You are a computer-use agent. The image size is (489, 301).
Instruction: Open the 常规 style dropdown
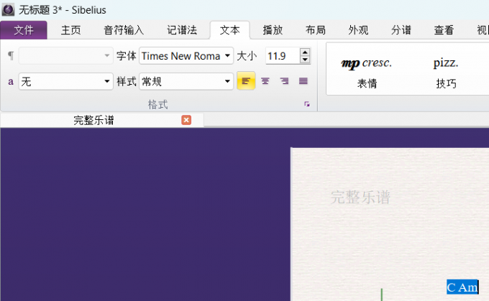click(x=228, y=81)
